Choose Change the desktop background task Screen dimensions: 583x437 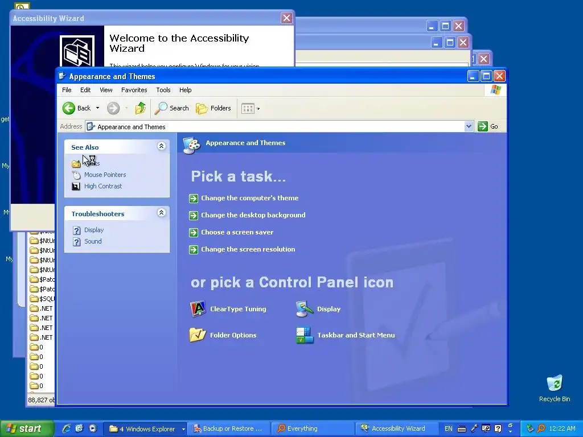[253, 215]
